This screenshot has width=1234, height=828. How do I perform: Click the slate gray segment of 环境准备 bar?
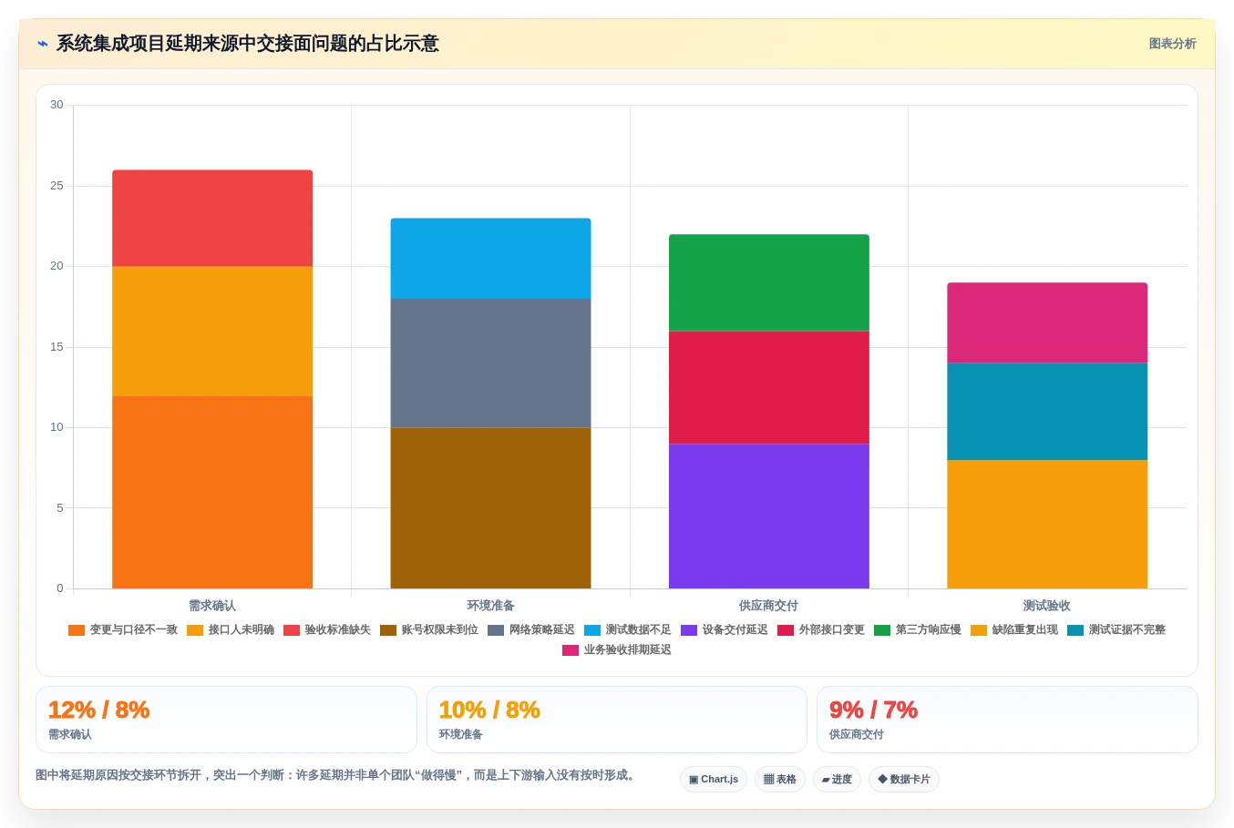click(490, 363)
